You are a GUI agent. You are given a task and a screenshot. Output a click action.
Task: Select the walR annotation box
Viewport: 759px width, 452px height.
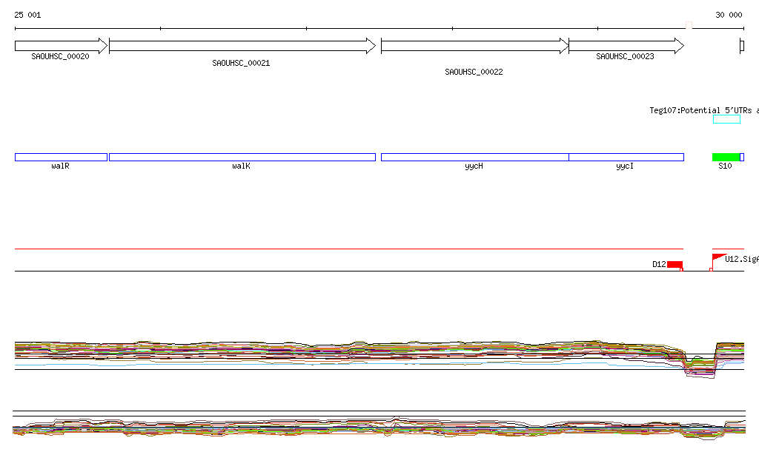61,157
